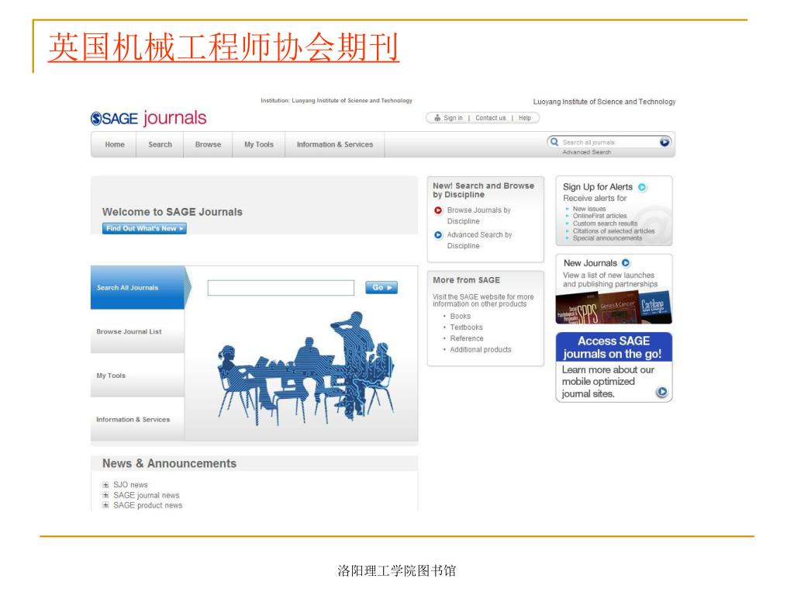Click the Reference link

click(466, 338)
